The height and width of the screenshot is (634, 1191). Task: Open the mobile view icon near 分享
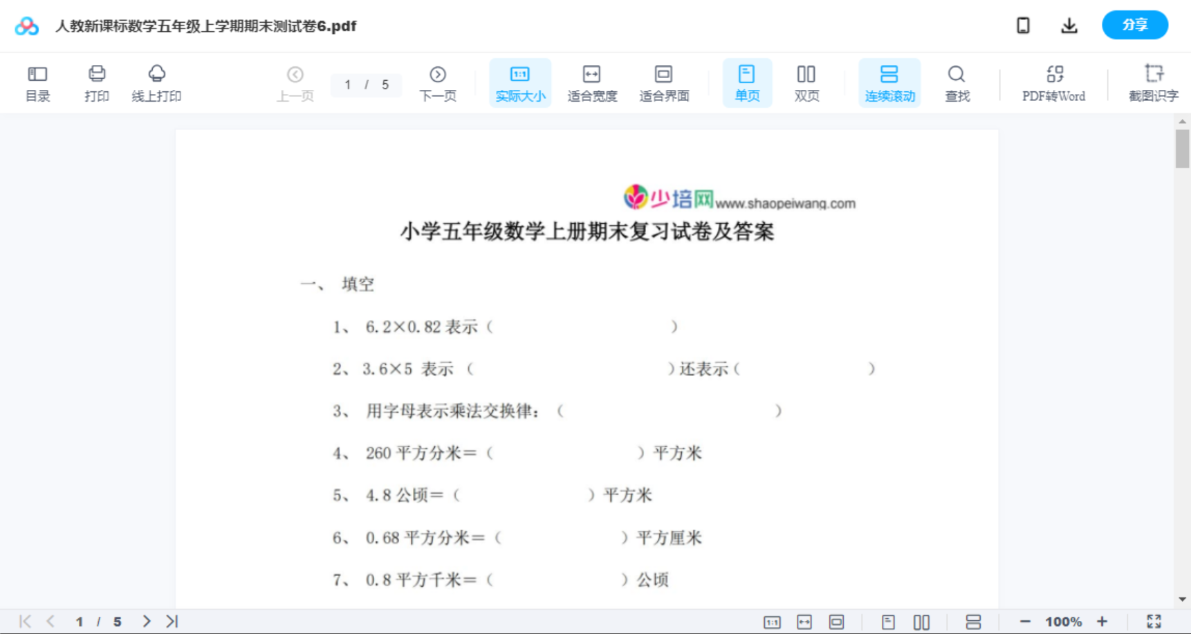1023,25
